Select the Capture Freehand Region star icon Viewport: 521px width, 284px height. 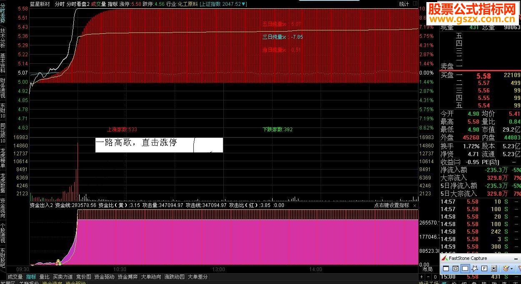[475, 269]
